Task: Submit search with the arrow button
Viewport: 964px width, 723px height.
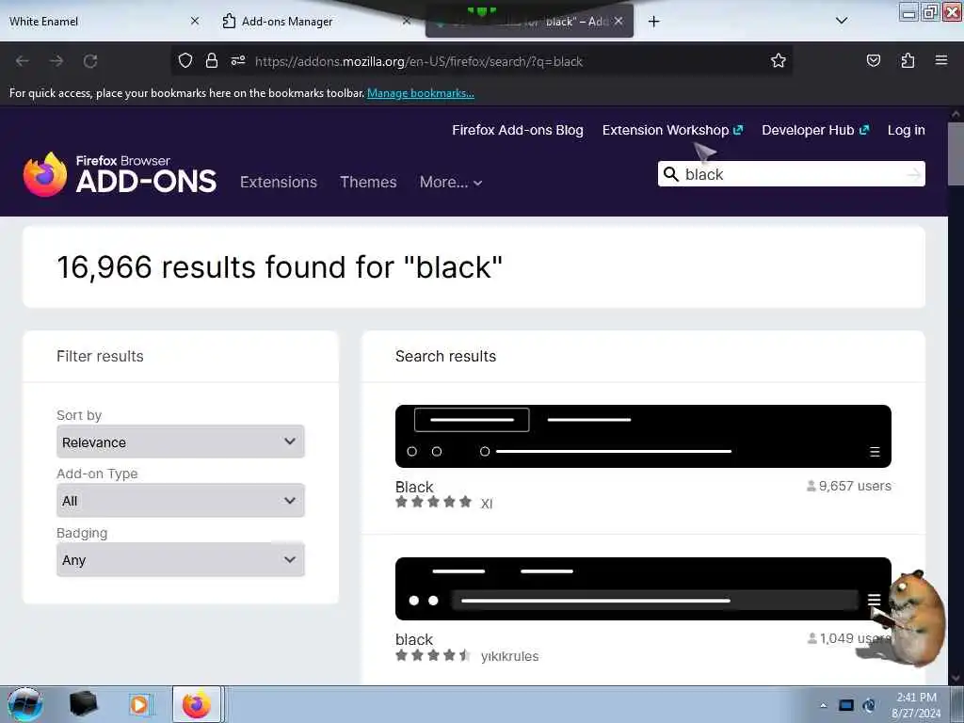Action: (914, 174)
